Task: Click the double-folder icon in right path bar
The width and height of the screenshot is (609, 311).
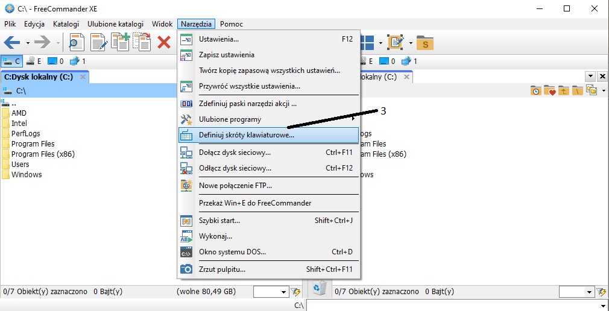Action: click(592, 91)
